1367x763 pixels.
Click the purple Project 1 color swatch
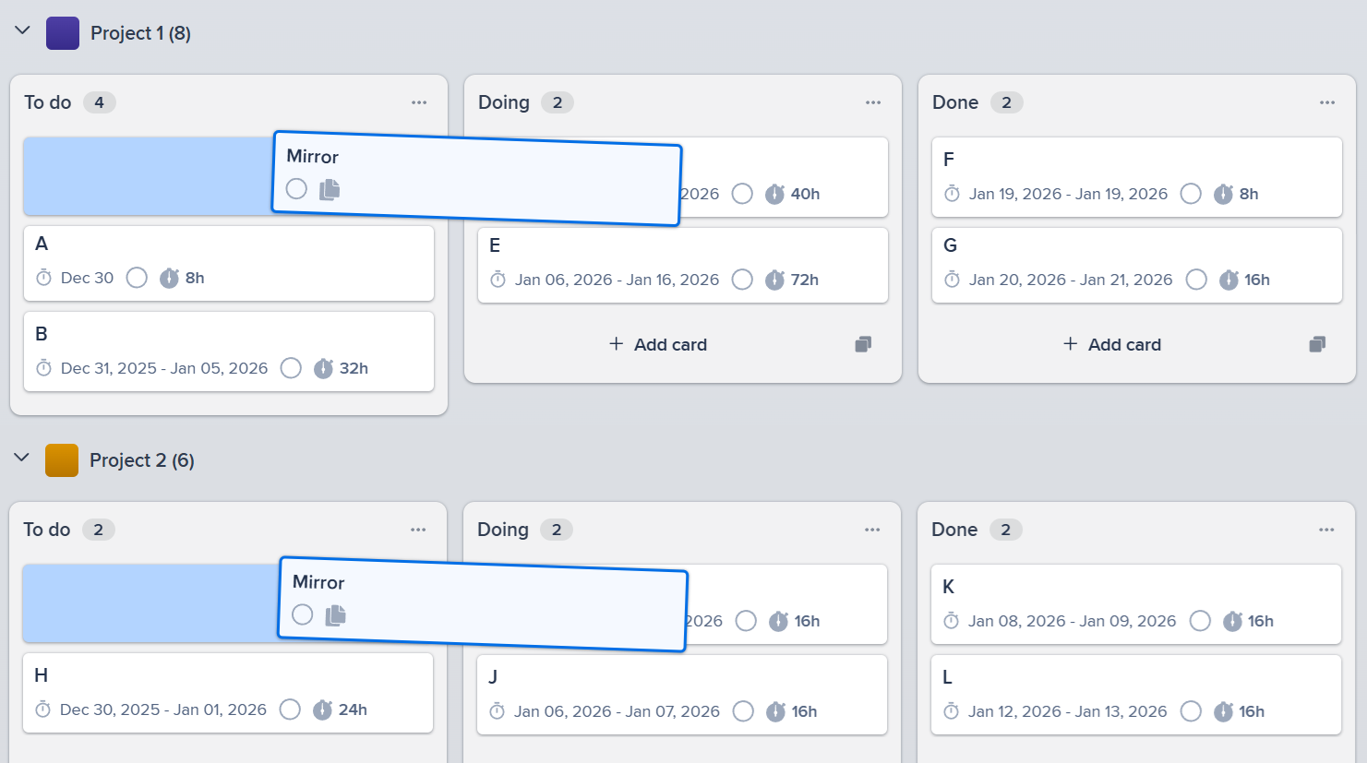[61, 30]
